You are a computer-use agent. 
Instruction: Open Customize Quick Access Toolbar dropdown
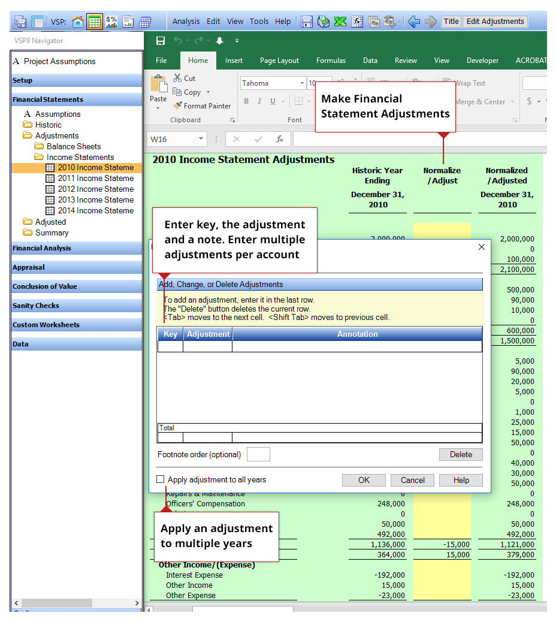point(237,41)
